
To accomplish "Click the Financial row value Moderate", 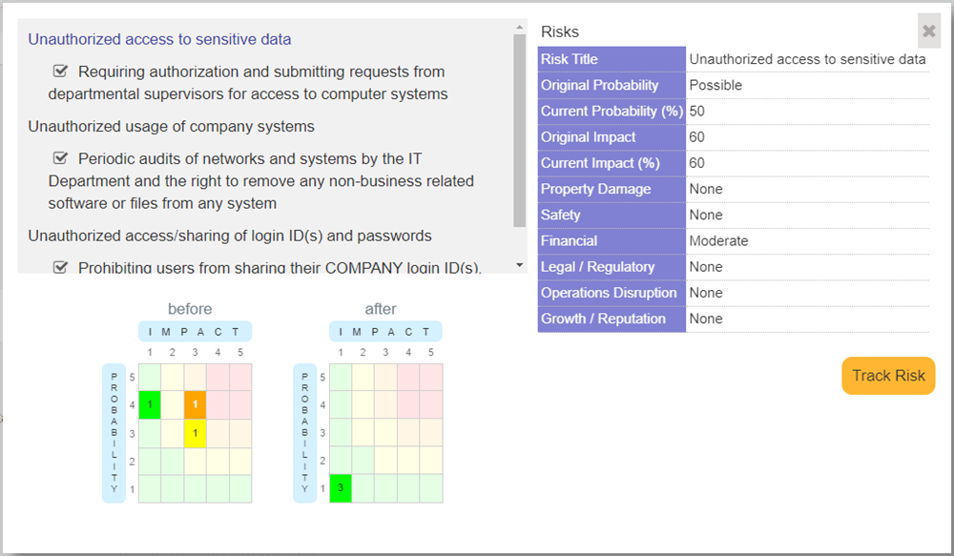I will tap(718, 241).
